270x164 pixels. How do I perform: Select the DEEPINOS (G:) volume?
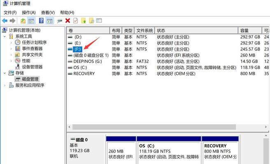(x=88, y=61)
